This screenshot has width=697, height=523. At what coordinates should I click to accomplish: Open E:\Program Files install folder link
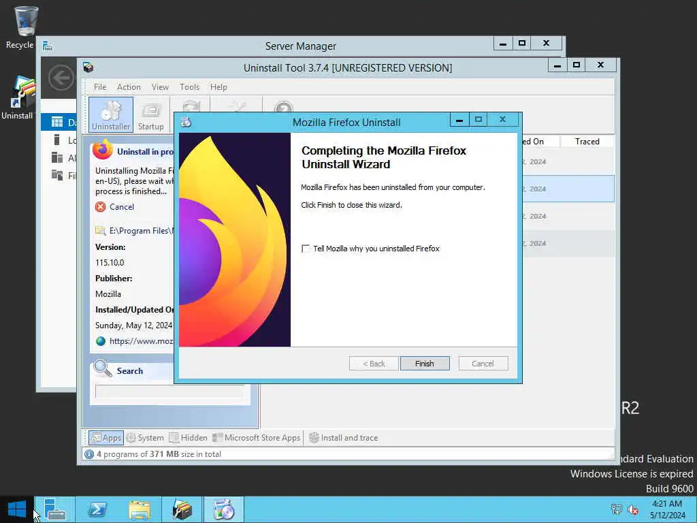142,230
